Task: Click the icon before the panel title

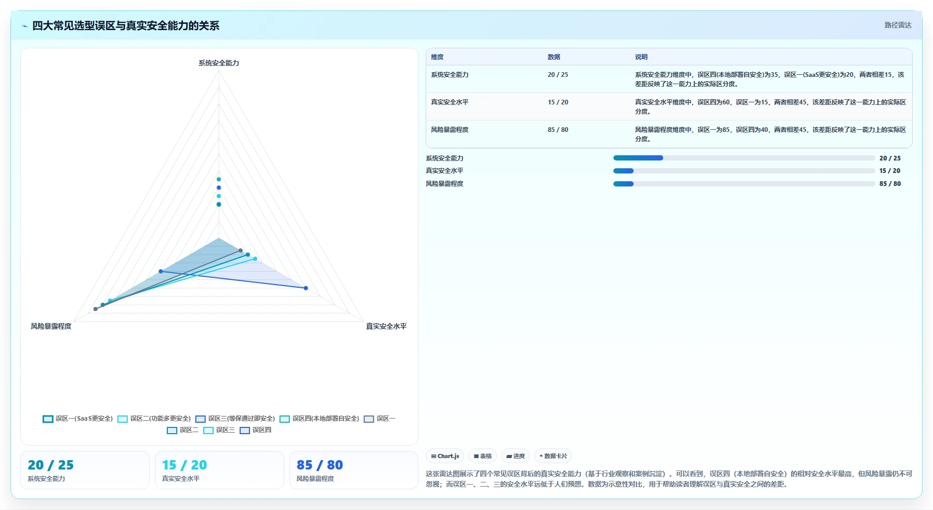Action: point(24,26)
